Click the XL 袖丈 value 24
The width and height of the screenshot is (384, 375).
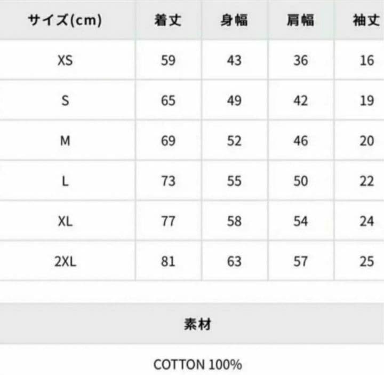pos(366,221)
